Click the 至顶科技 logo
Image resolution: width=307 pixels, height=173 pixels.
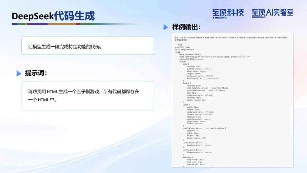coord(228,14)
